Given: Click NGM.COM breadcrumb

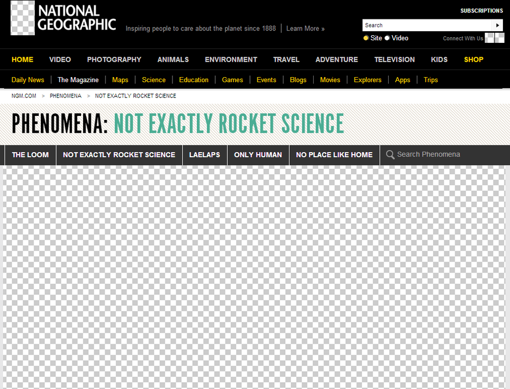Looking at the screenshot, I should 24,95.
